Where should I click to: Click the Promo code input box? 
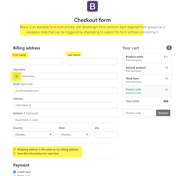coord(140,113)
